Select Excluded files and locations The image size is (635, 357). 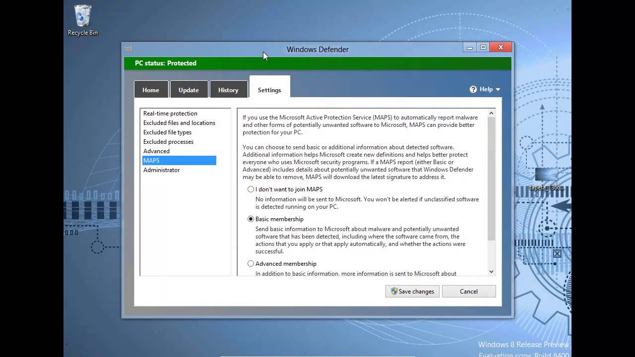179,123
